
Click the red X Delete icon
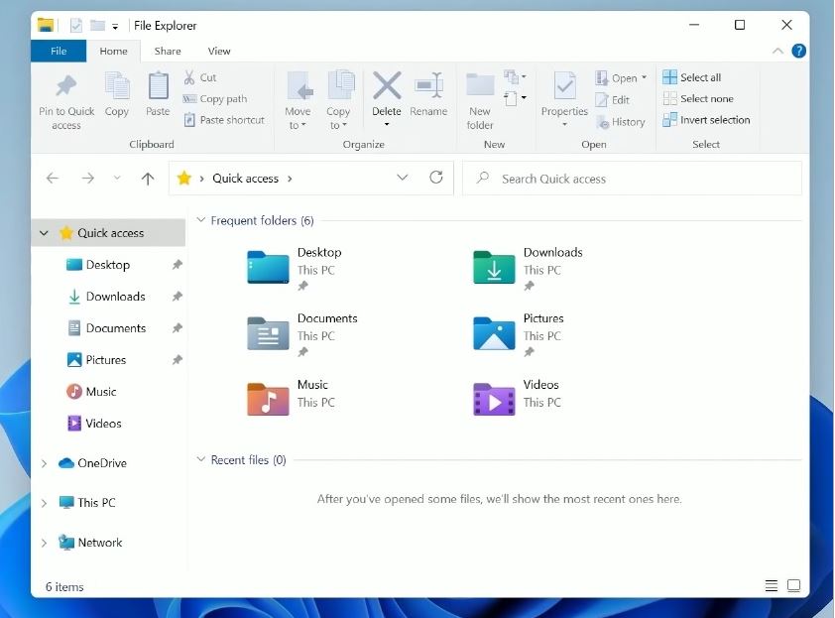pos(387,85)
